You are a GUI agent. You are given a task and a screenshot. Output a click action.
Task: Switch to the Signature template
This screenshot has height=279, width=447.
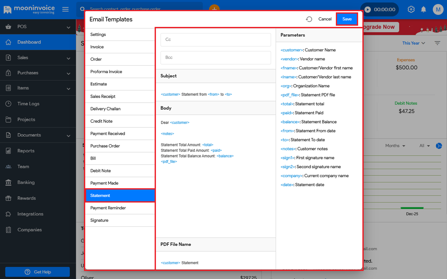click(99, 220)
